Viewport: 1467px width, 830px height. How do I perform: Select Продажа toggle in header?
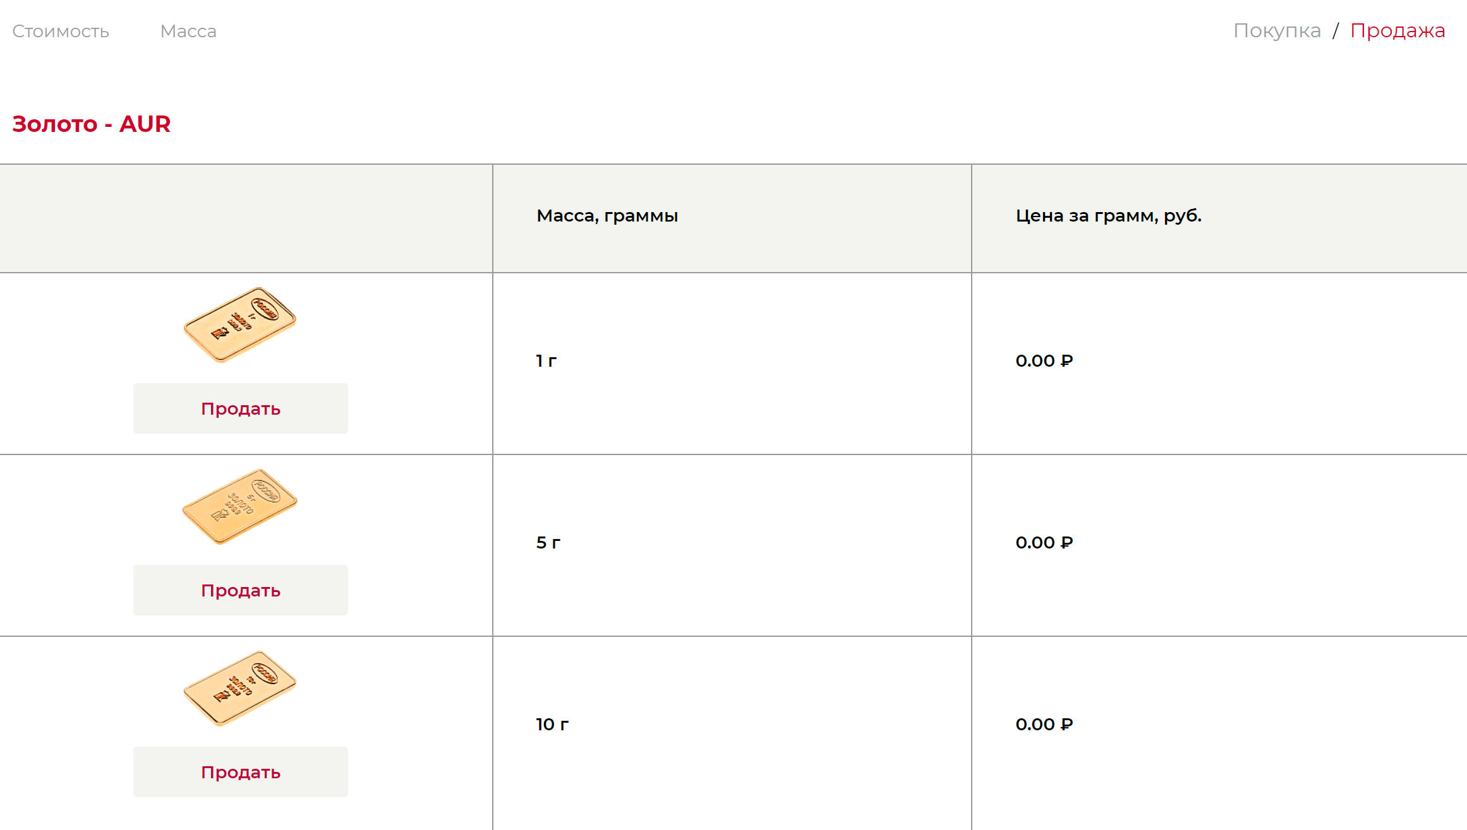[1404, 31]
